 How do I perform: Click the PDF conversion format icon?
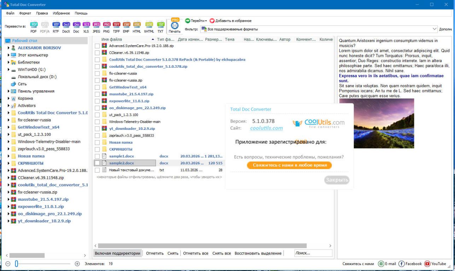coord(34,25)
